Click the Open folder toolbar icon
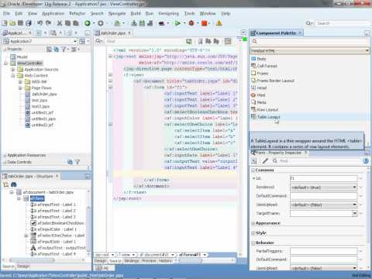Screen dimensions: 372x279 pyautogui.click(x=12, y=23)
